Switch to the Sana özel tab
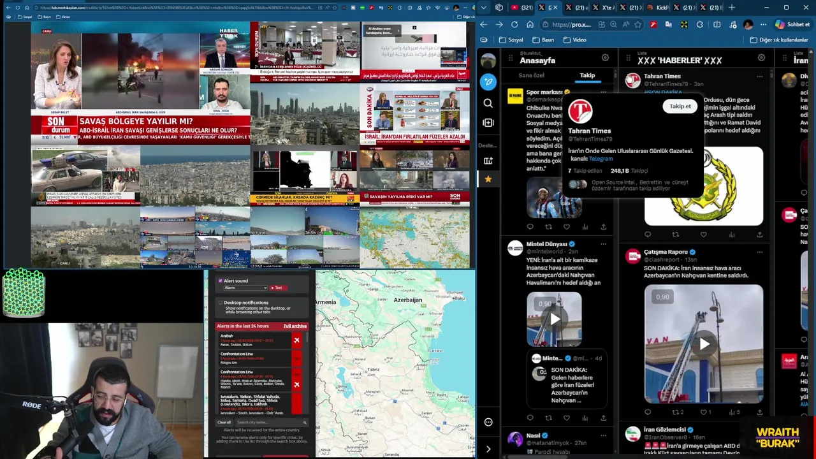The image size is (816, 459). coord(531,75)
